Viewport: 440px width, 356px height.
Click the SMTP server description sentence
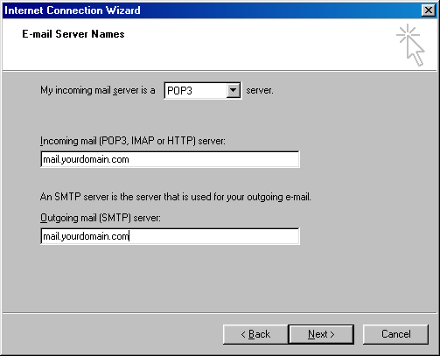pyautogui.click(x=176, y=197)
